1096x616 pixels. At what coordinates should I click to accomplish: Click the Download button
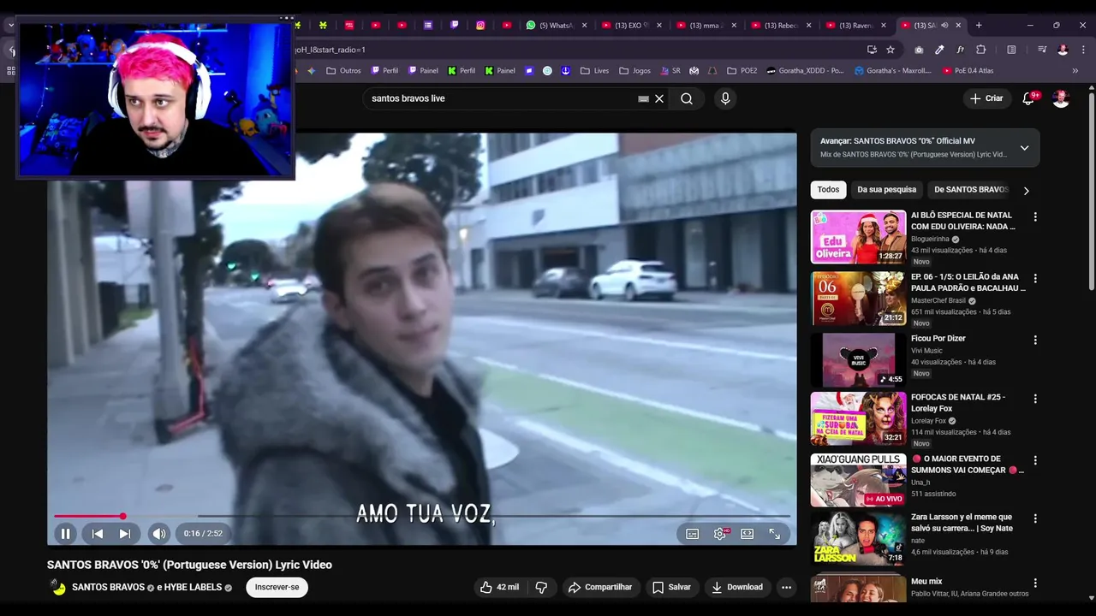click(737, 587)
